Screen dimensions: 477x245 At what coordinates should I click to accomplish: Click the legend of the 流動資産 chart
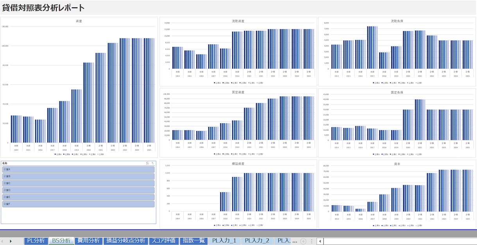[238, 83]
